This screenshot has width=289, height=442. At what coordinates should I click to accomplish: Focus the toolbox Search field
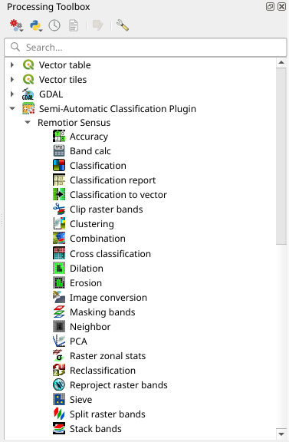(146, 47)
